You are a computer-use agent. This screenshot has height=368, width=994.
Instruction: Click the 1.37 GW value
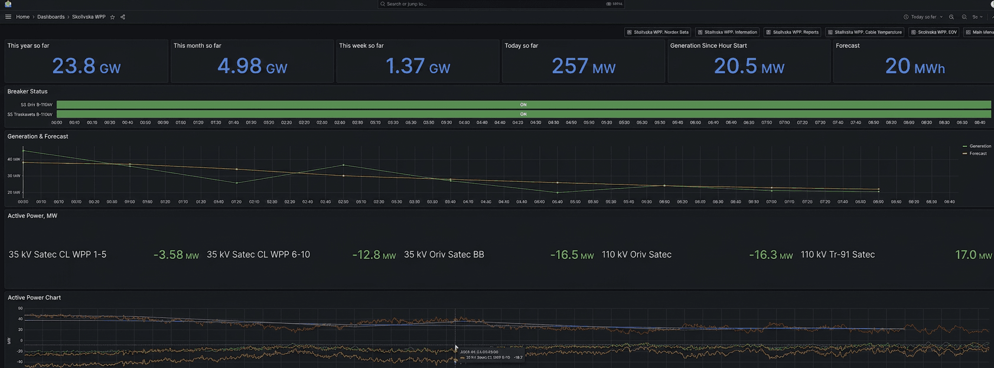pyautogui.click(x=418, y=66)
